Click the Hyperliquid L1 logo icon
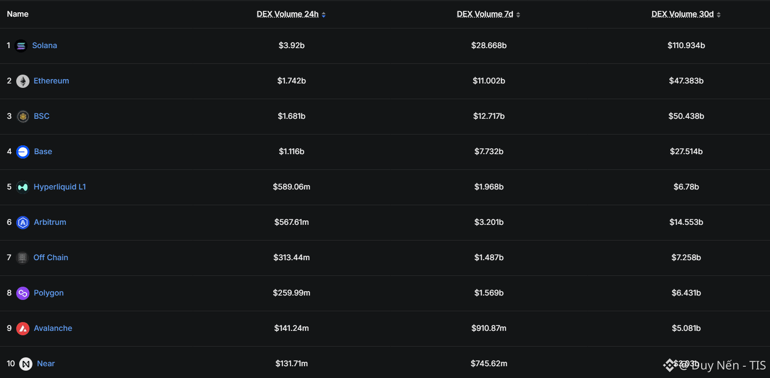770x378 pixels. [23, 187]
